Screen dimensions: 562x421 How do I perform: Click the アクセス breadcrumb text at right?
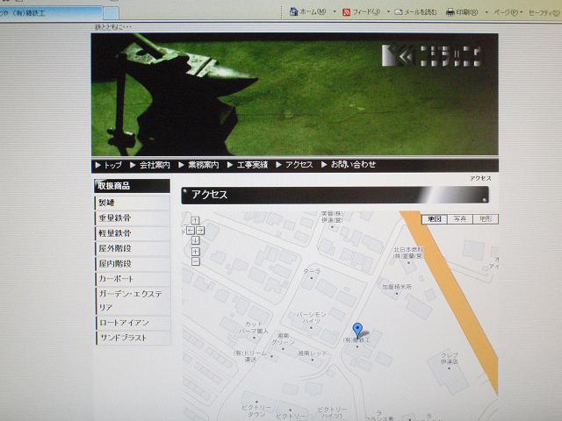pyautogui.click(x=480, y=178)
